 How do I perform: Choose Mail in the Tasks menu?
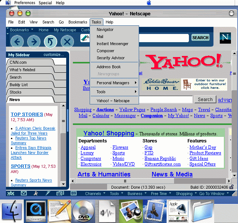[114, 37]
